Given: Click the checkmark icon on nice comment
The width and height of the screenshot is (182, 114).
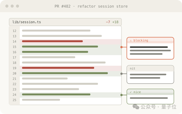Looking at the screenshot, I should (x=131, y=92).
